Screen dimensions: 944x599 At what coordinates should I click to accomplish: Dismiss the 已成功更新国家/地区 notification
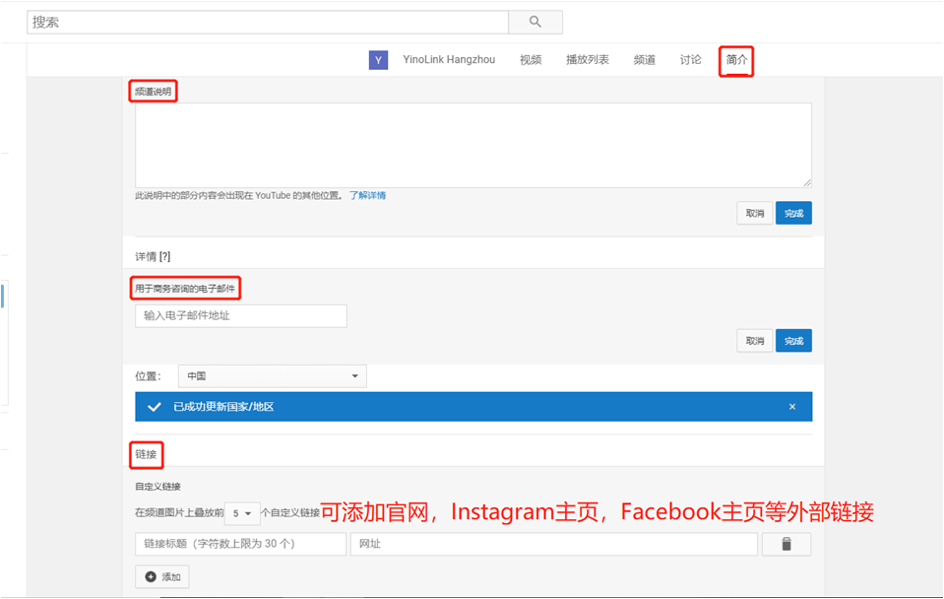[x=792, y=406]
